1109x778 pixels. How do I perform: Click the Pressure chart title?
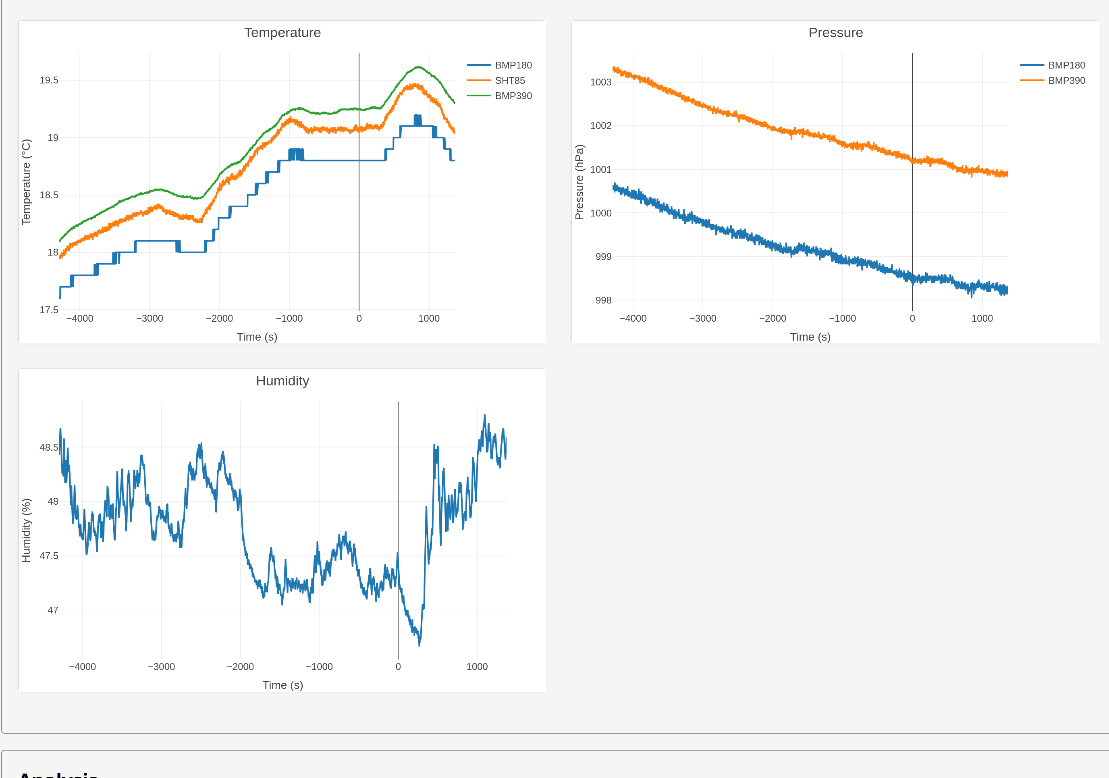tap(835, 32)
